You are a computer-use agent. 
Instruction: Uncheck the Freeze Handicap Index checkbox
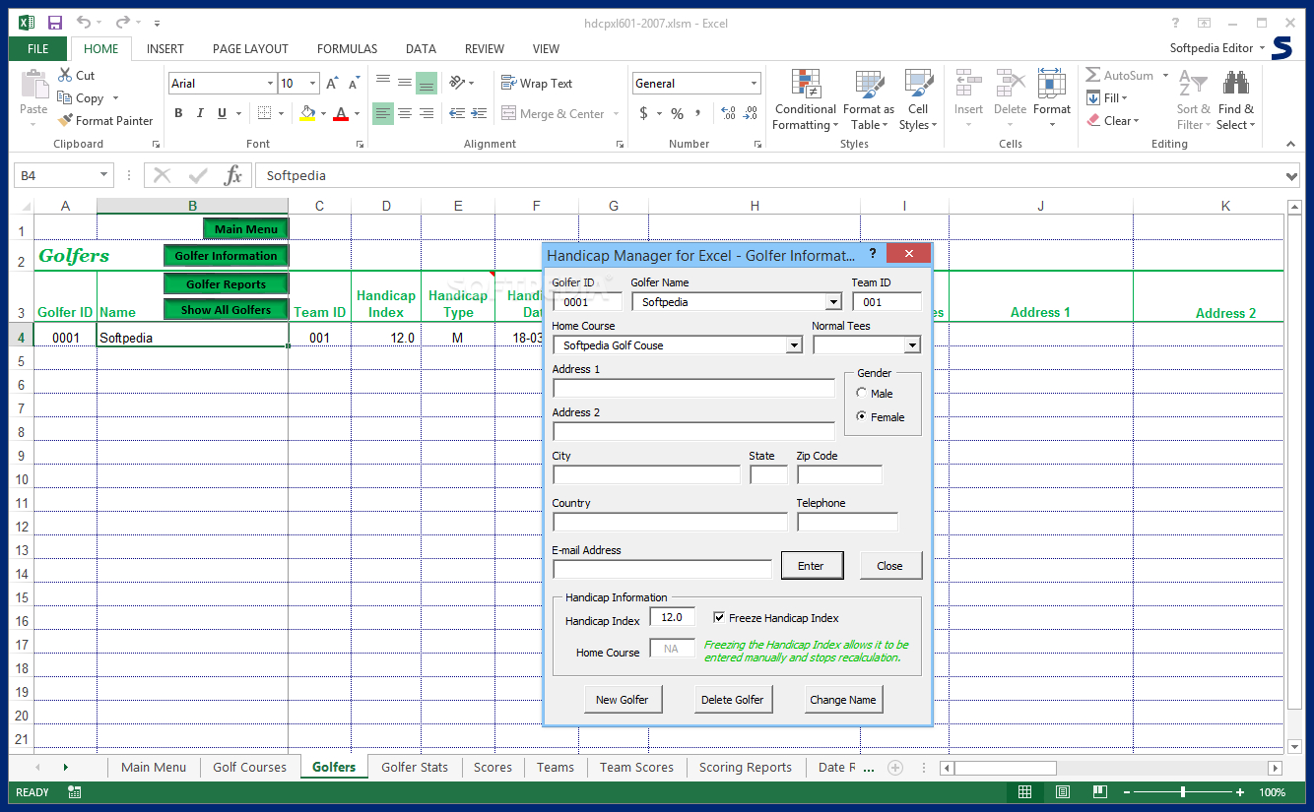pyautogui.click(x=719, y=618)
